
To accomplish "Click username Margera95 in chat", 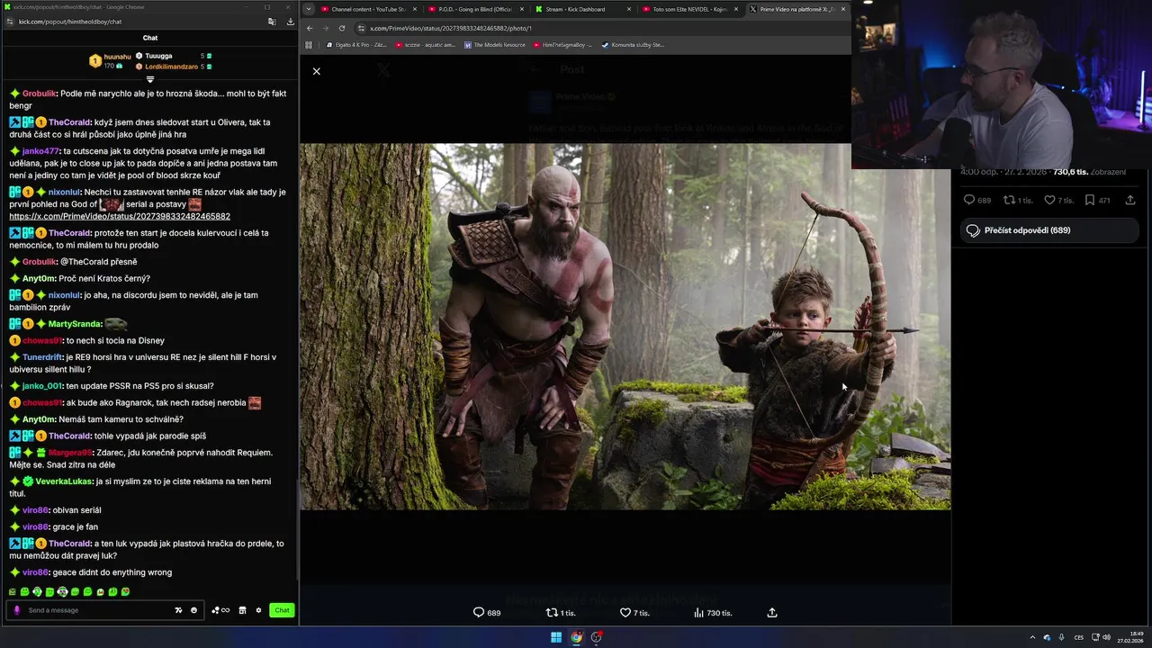I will [x=70, y=453].
